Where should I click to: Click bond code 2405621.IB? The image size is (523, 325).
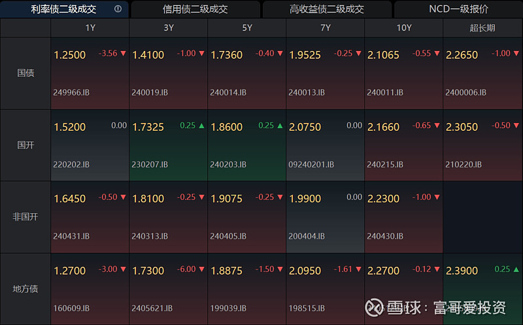152,308
